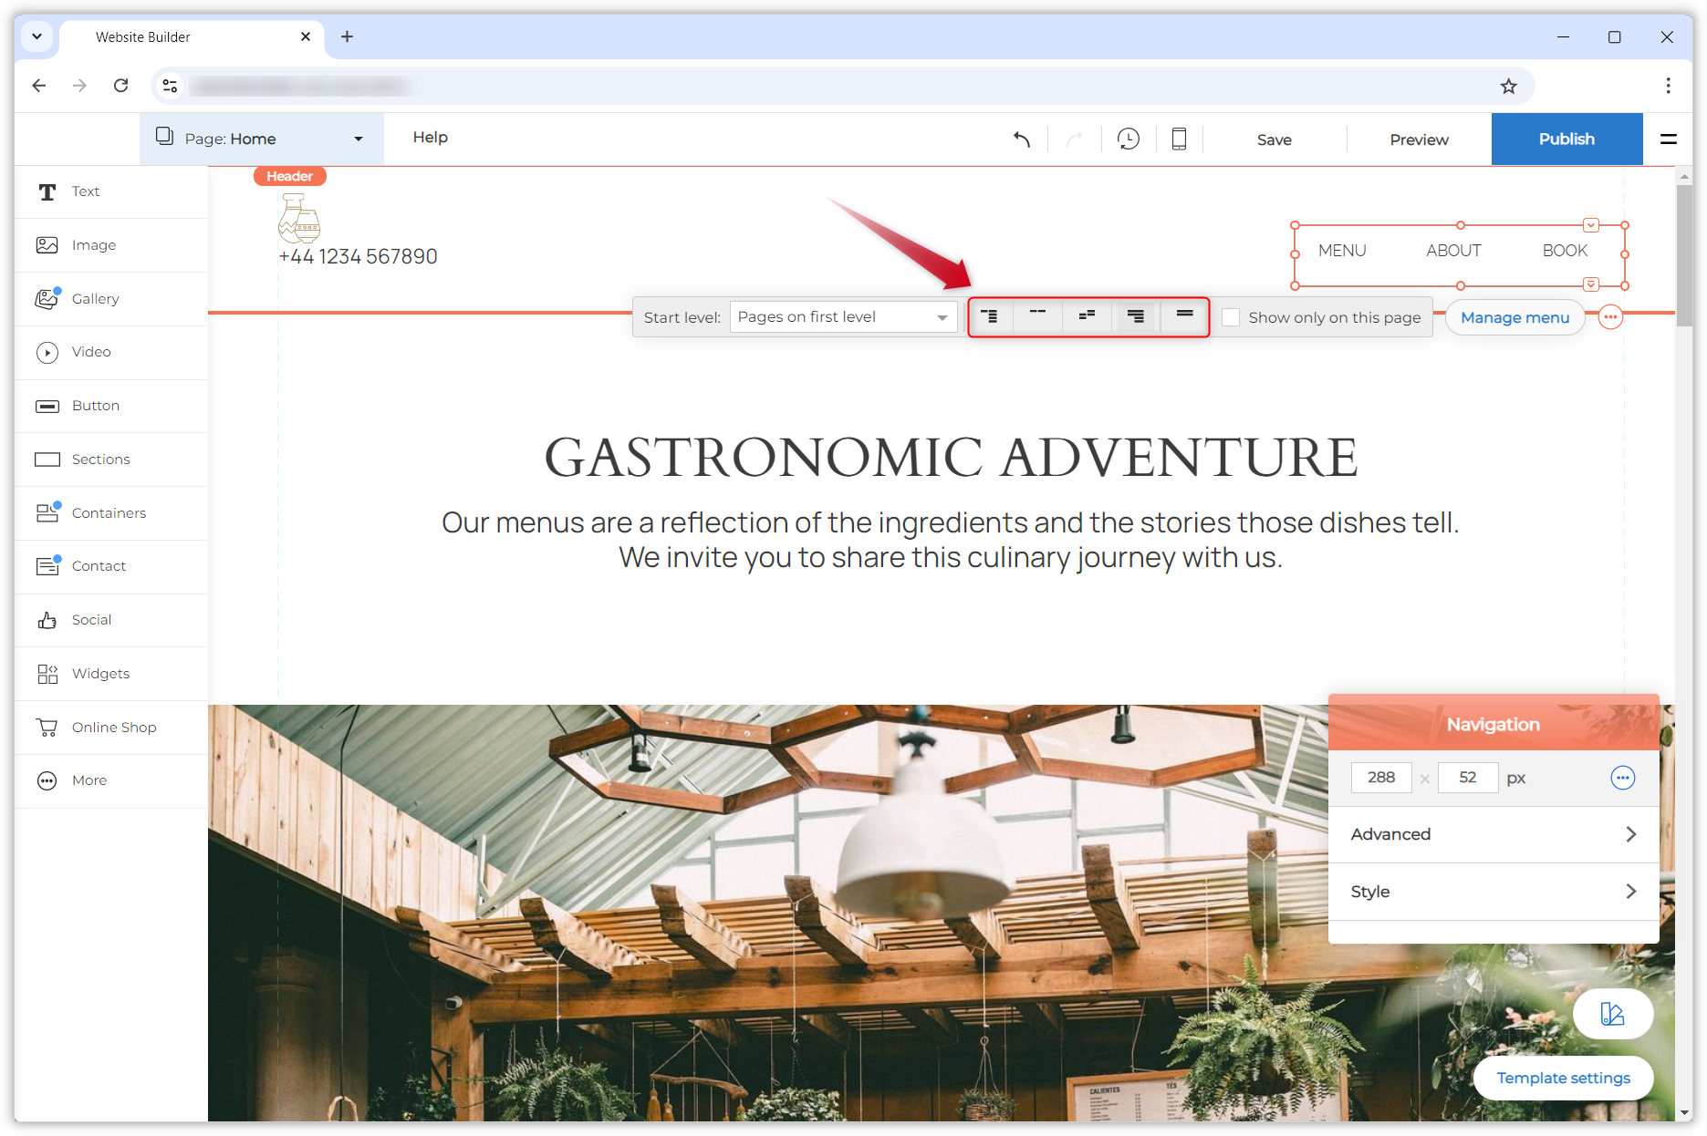
Task: Open the Page: Home selector
Action: click(262, 139)
